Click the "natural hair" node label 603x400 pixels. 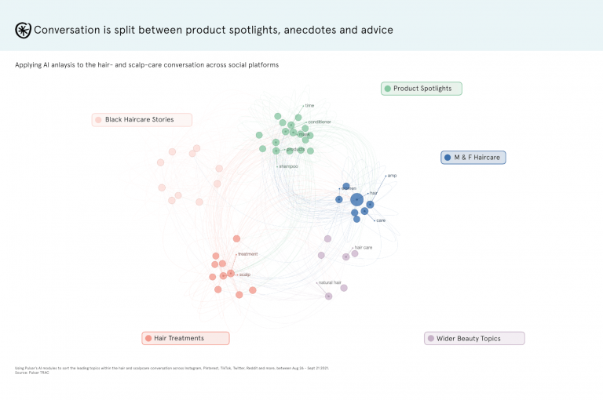330,282
